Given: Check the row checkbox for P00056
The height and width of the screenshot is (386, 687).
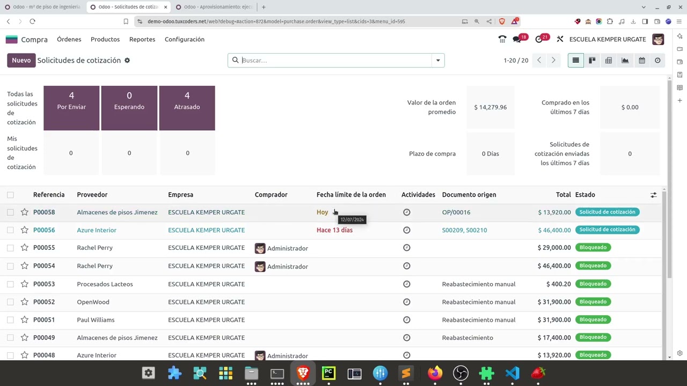Looking at the screenshot, I should click(10, 230).
